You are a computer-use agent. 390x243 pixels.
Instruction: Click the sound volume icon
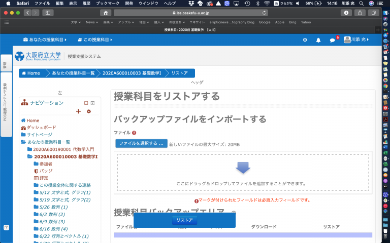click(298, 4)
